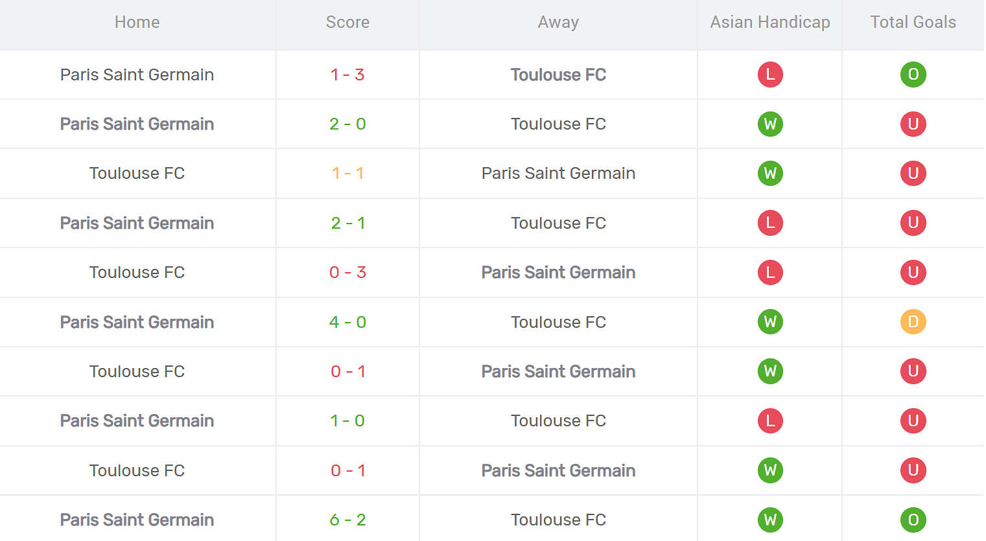Screen dimensions: 986x541
Task: Click the red U badge in the 2-1 row
Action: 913,223
